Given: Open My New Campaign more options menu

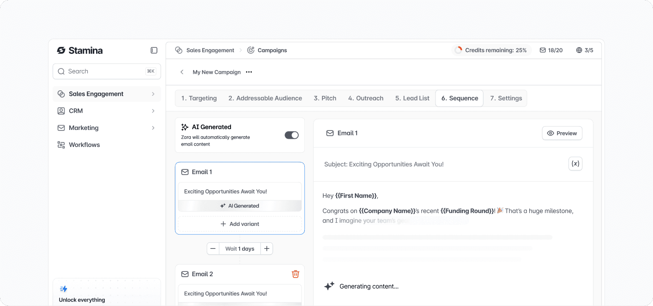Looking at the screenshot, I should tap(249, 72).
